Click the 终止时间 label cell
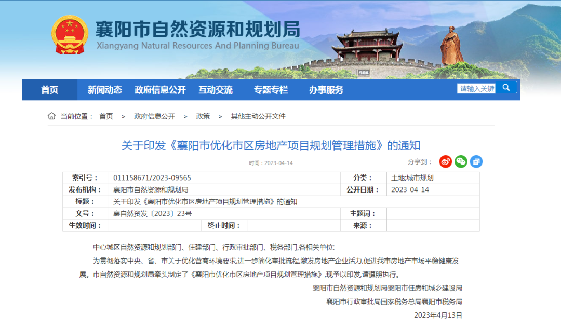561x329 pixels. (x=225, y=225)
